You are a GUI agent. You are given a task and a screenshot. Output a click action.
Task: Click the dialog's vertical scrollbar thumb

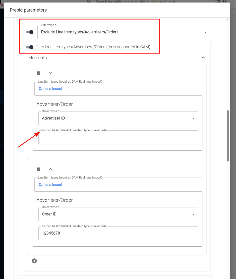228,136
